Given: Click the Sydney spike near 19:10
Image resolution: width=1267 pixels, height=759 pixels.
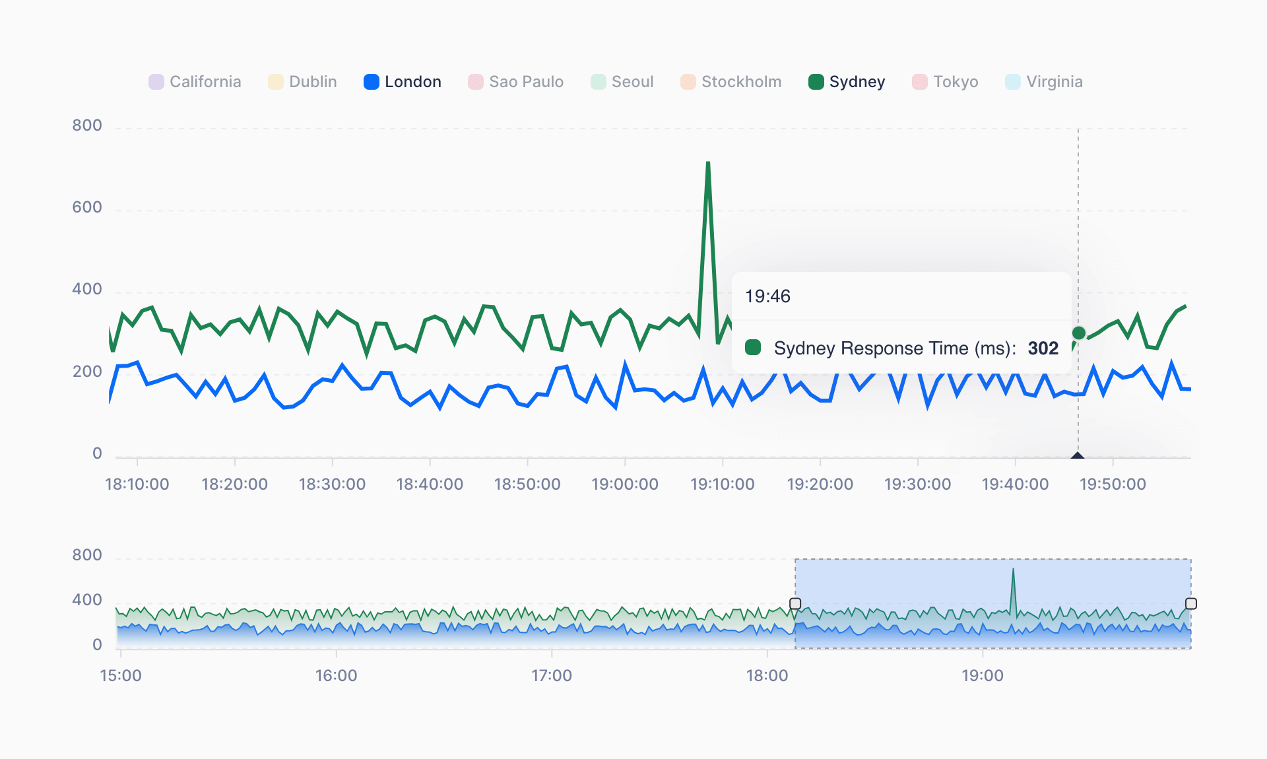Looking at the screenshot, I should [x=707, y=165].
